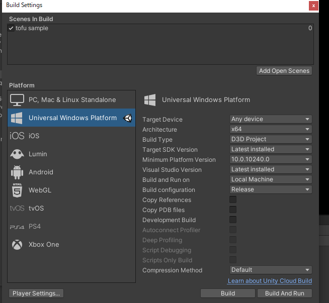Click the Development Build label
This screenshot has height=303, width=329.
point(169,220)
